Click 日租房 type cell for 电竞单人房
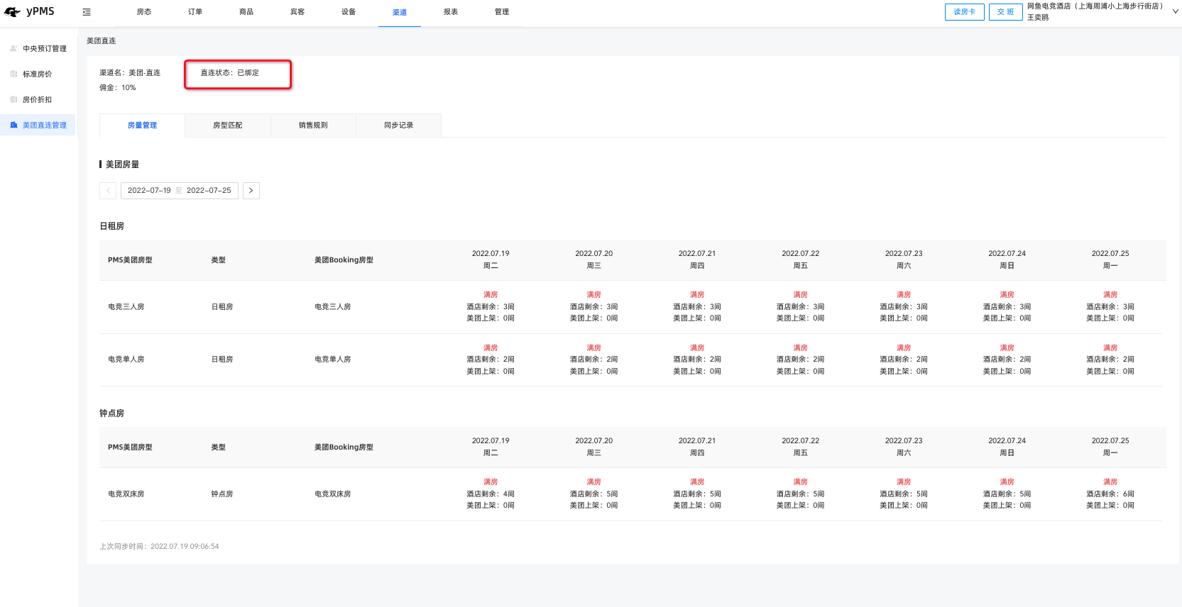This screenshot has width=1182, height=607. (222, 360)
